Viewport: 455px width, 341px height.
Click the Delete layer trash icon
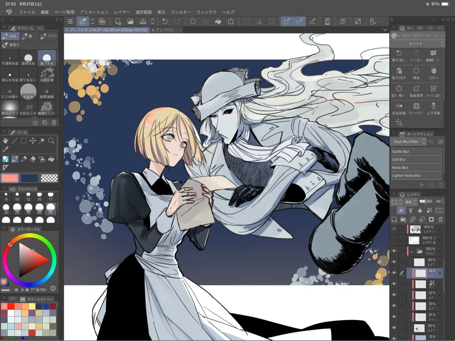pyautogui.click(x=440, y=220)
